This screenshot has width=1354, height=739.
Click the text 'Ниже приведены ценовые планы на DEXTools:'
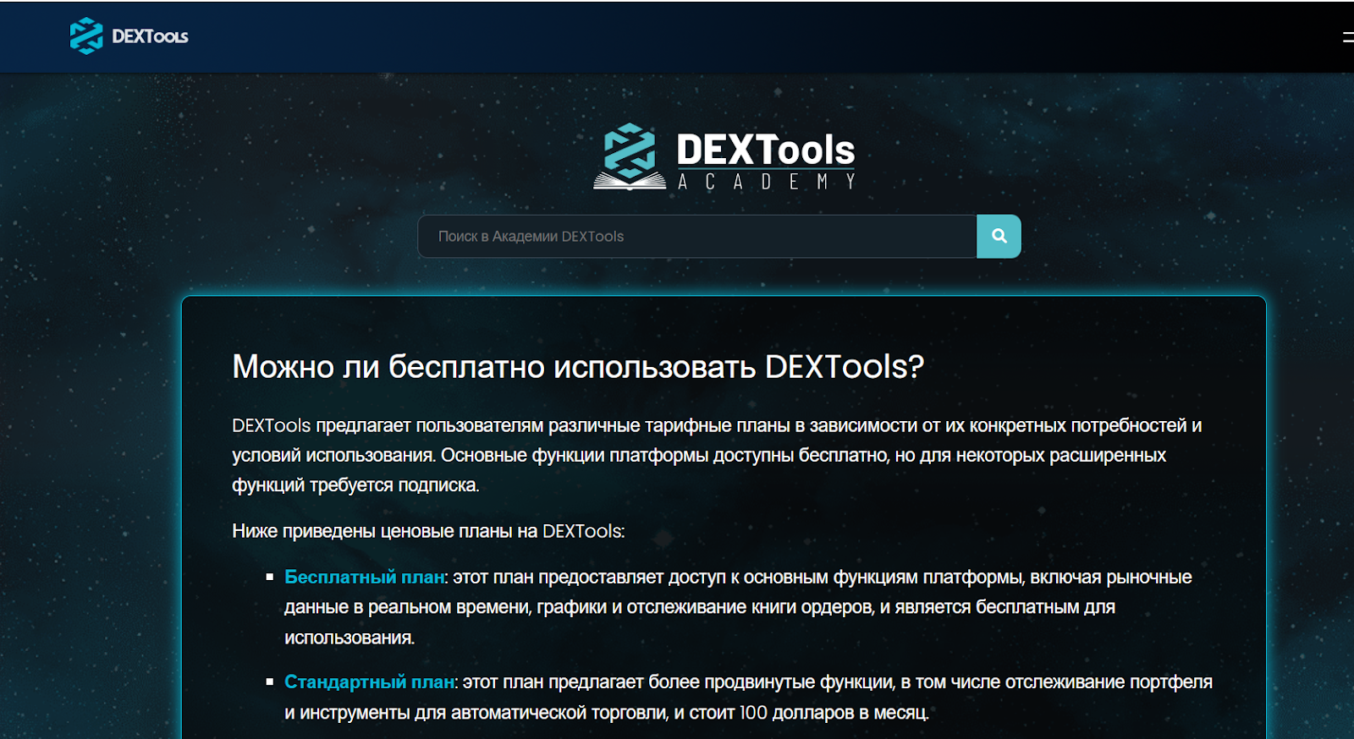coord(428,531)
